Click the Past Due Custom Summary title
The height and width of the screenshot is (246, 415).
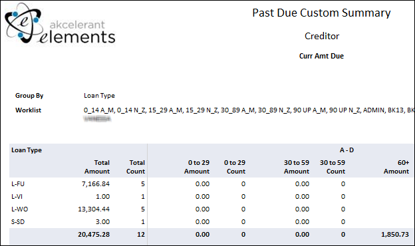[321, 13]
